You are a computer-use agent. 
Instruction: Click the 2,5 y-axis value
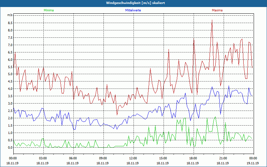[10, 111]
